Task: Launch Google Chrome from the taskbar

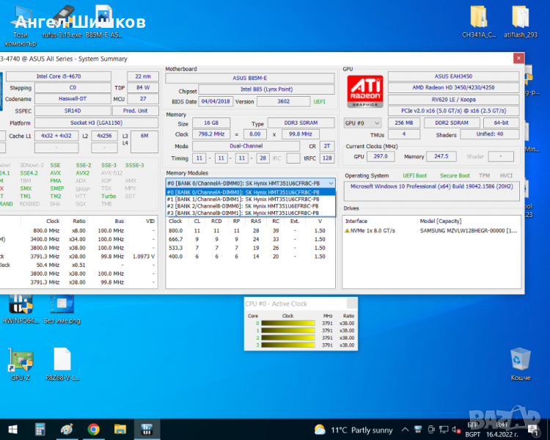Action: 93,429
